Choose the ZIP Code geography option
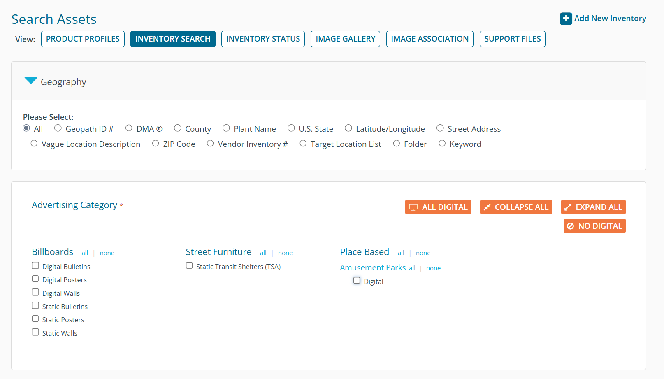 (x=156, y=144)
